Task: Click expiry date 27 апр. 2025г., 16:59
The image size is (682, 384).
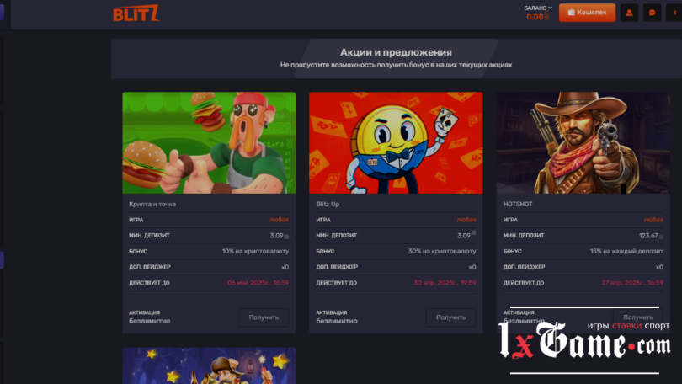Action: (x=632, y=283)
